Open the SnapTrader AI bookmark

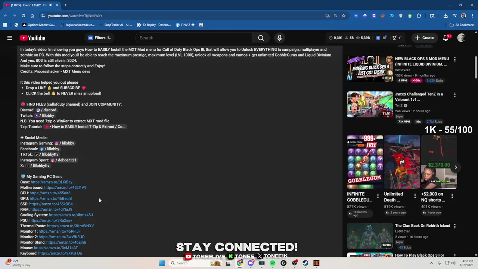(x=115, y=25)
